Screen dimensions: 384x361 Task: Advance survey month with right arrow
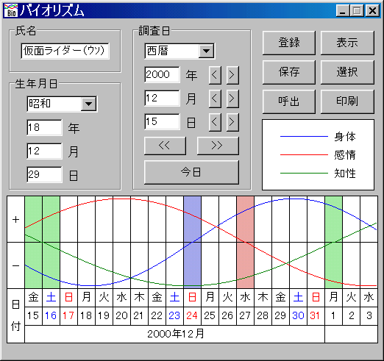pyautogui.click(x=232, y=99)
